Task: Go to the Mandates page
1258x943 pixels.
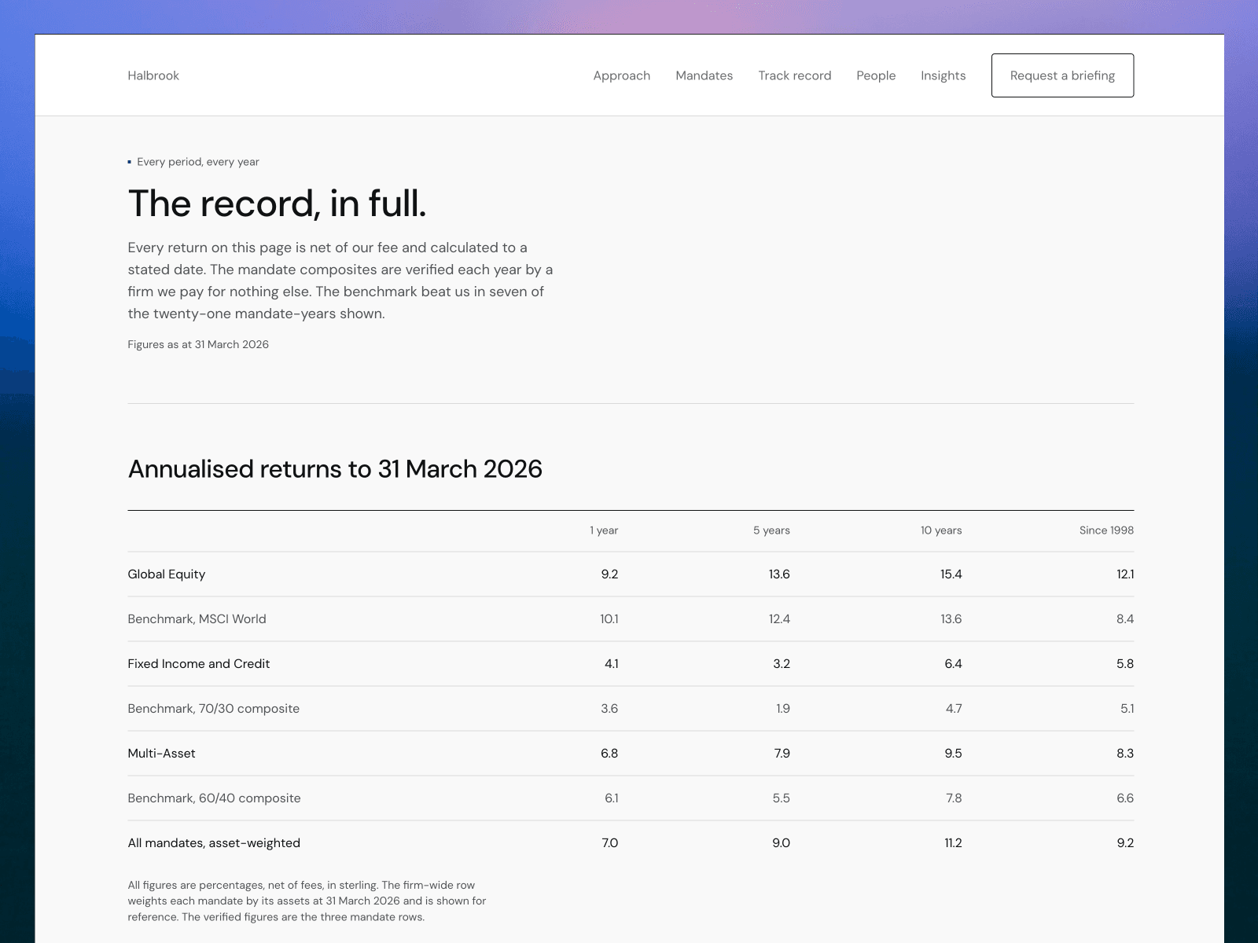Action: coord(704,75)
